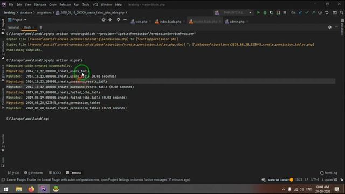Open the Problems tool window tab
Image resolution: width=345 pixels, height=194 pixels.
point(33,173)
